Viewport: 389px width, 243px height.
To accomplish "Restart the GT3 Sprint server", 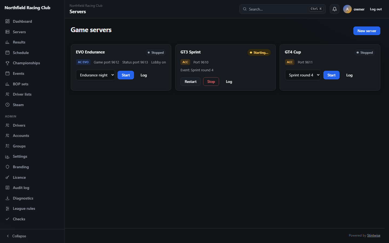I will (190, 82).
